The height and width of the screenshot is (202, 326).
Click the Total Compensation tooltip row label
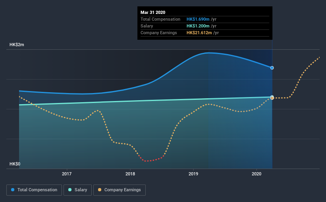point(160,19)
